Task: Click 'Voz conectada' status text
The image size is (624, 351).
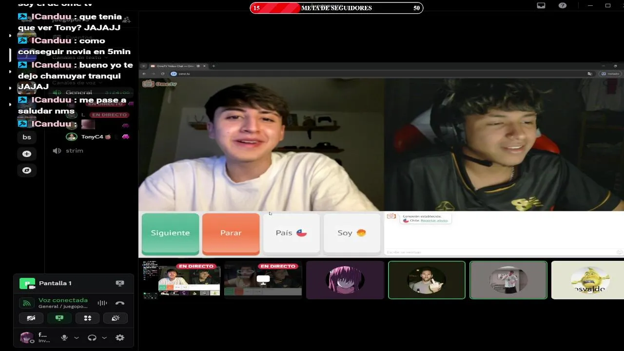Action: tap(63, 300)
